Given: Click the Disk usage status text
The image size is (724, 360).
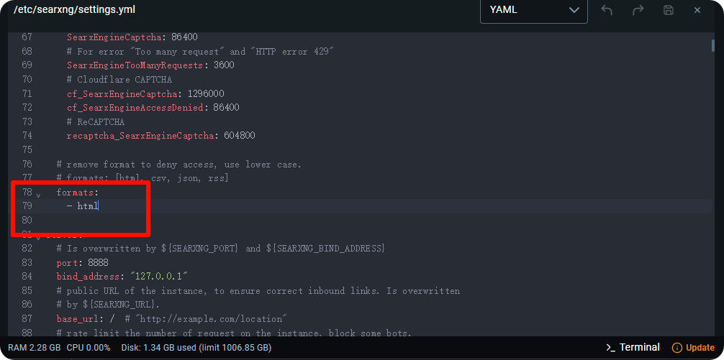Looking at the screenshot, I should (196, 348).
